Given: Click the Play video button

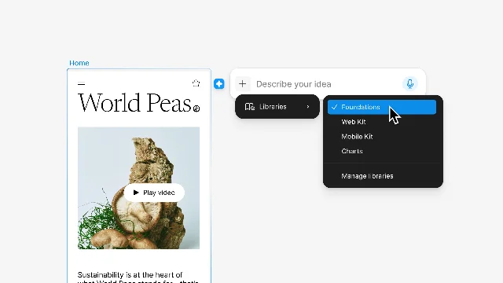Looking at the screenshot, I should pyautogui.click(x=154, y=193).
